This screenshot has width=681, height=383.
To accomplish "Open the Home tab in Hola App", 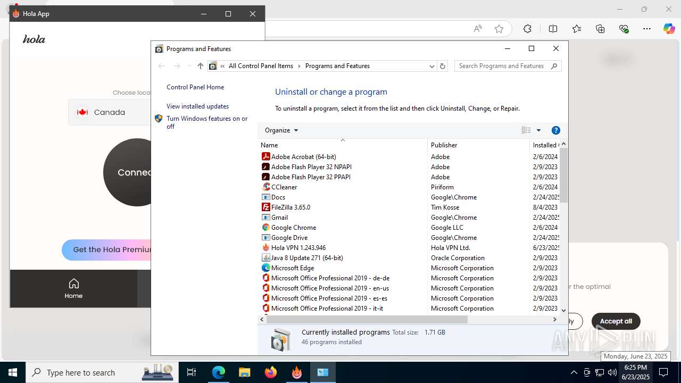I will click(73, 288).
